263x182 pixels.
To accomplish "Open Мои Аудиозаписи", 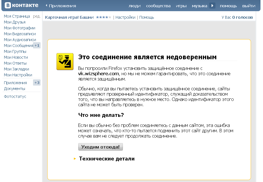I will click(x=20, y=40).
